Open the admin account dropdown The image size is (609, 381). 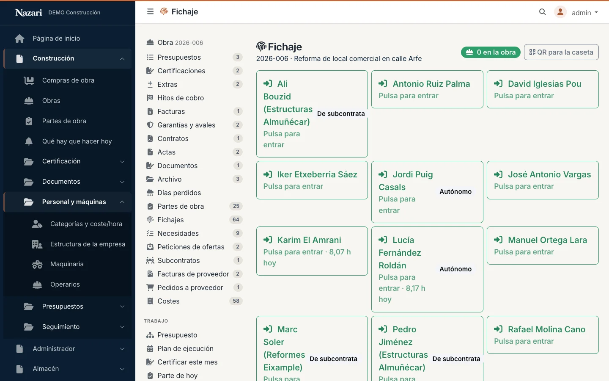tap(584, 13)
